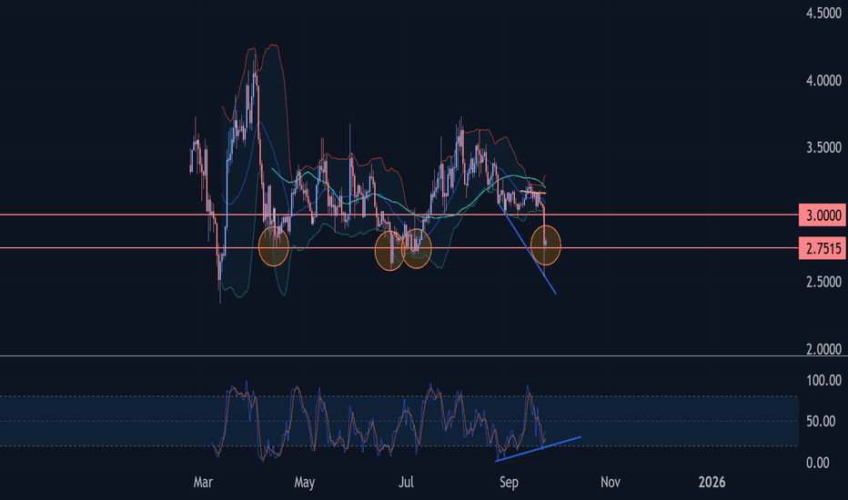Click the red 2.7515 price label
Viewport: 848px width, 500px height.
point(822,248)
